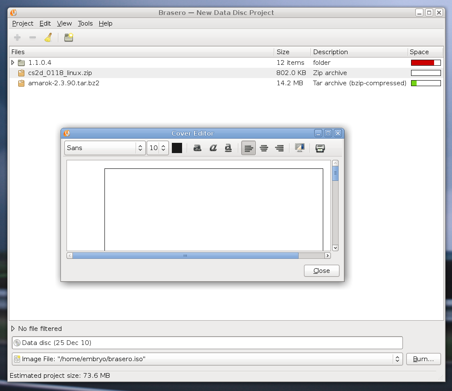This screenshot has width=452, height=391.
Task: Click the Burn... button
Action: tap(423, 359)
